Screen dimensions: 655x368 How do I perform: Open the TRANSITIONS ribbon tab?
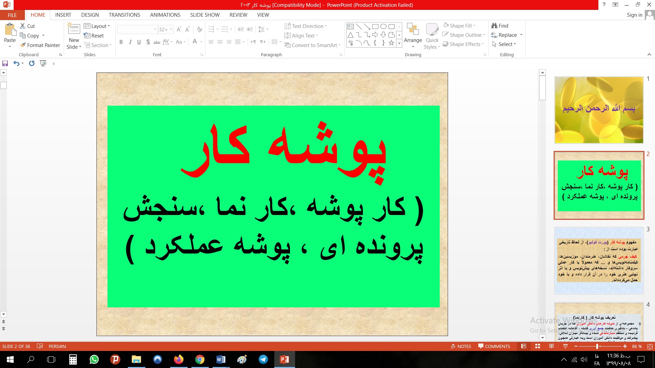pos(124,15)
